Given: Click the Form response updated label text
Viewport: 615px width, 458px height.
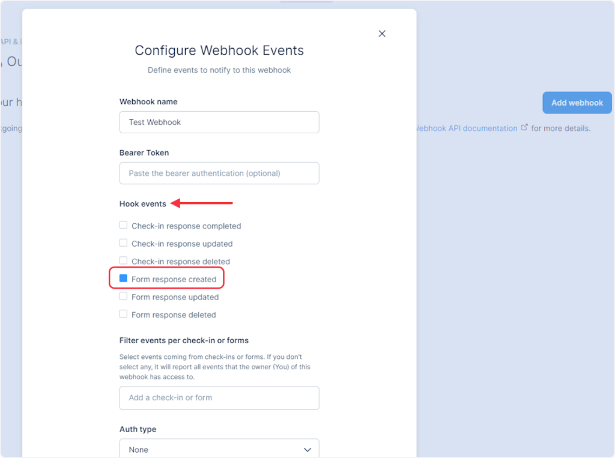Looking at the screenshot, I should coord(175,297).
